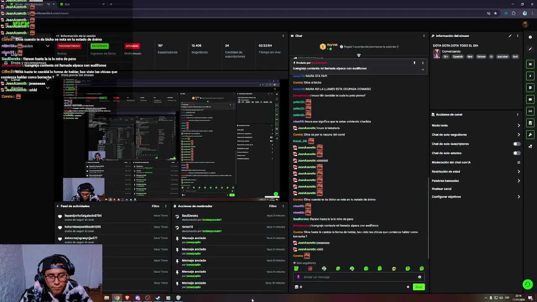Click RayVak top gifter name
537x302 pixels.
click(332, 45)
